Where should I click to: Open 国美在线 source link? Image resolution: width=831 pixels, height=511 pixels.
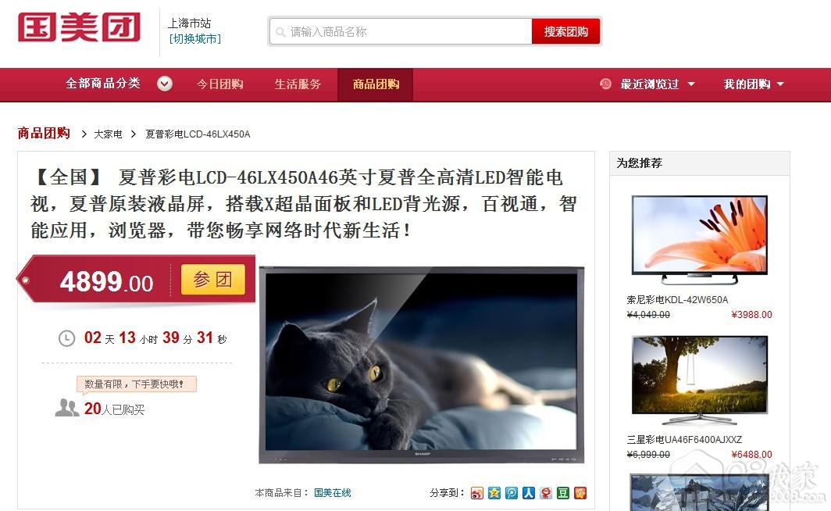coord(332,493)
